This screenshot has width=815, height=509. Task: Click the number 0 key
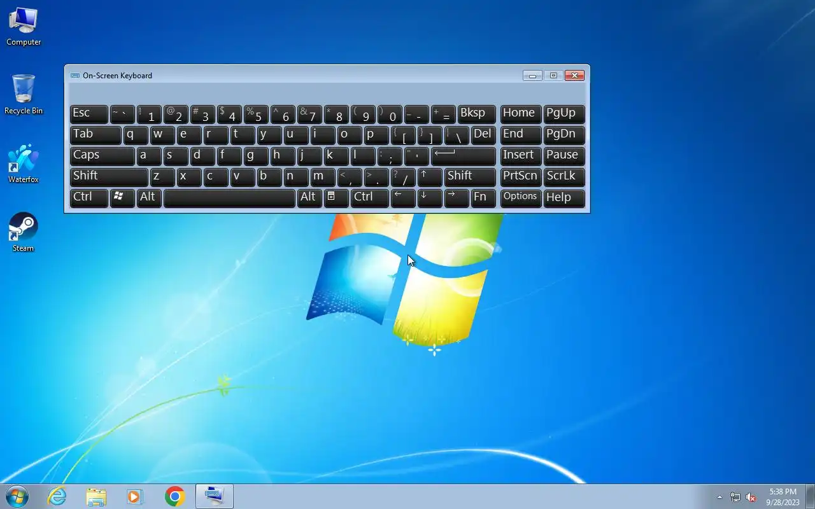[x=390, y=114]
